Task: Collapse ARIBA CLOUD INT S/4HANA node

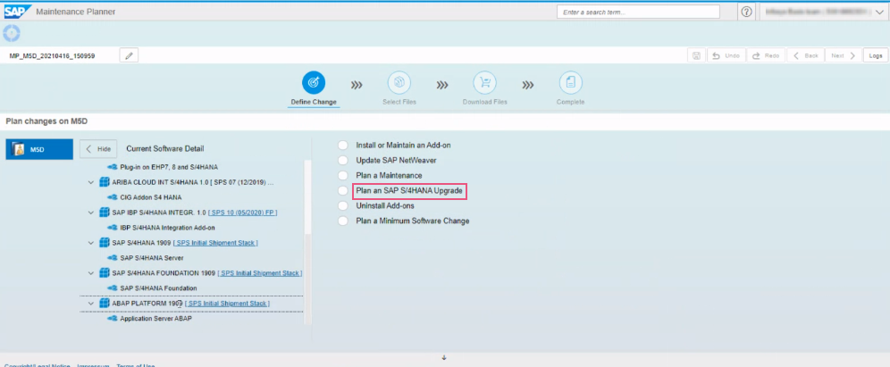Action: point(91,182)
